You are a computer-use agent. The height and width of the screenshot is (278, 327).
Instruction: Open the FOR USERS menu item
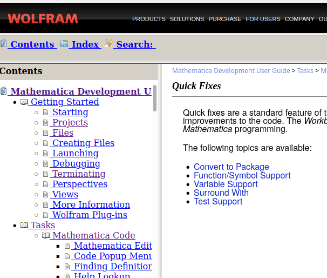tap(263, 19)
